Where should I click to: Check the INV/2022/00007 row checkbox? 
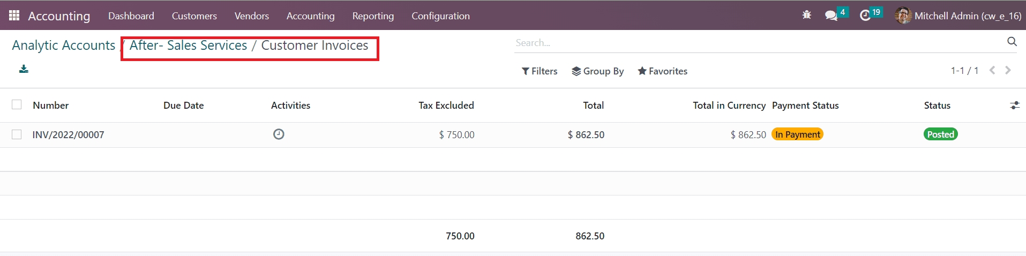(x=17, y=134)
